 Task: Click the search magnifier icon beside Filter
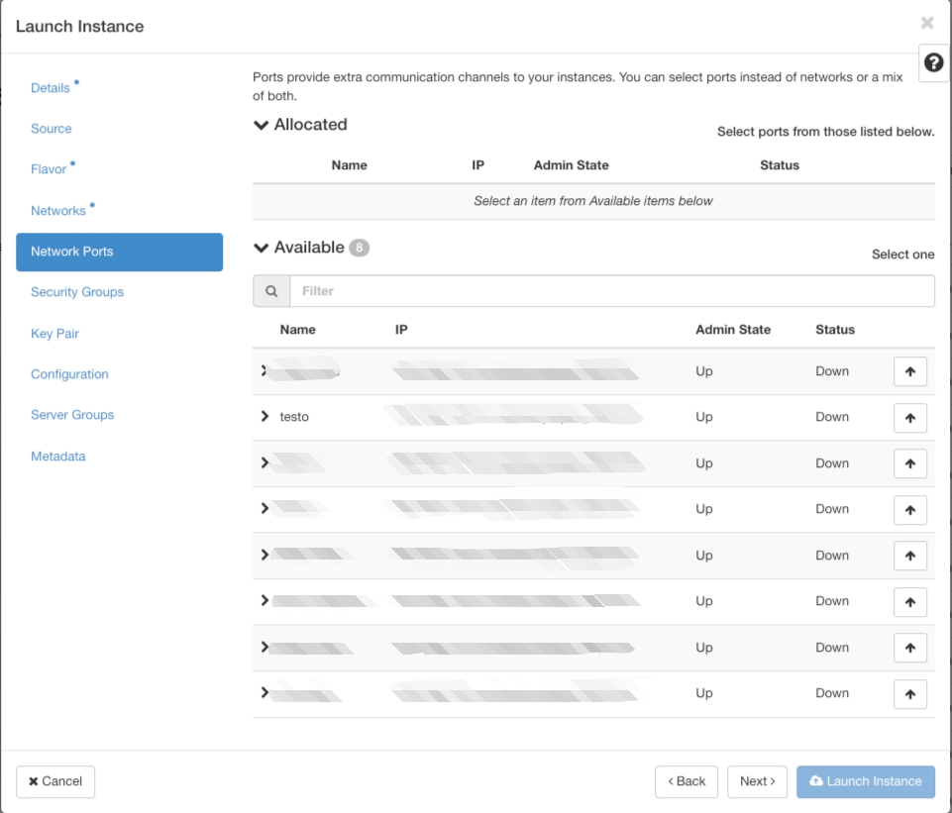click(271, 291)
